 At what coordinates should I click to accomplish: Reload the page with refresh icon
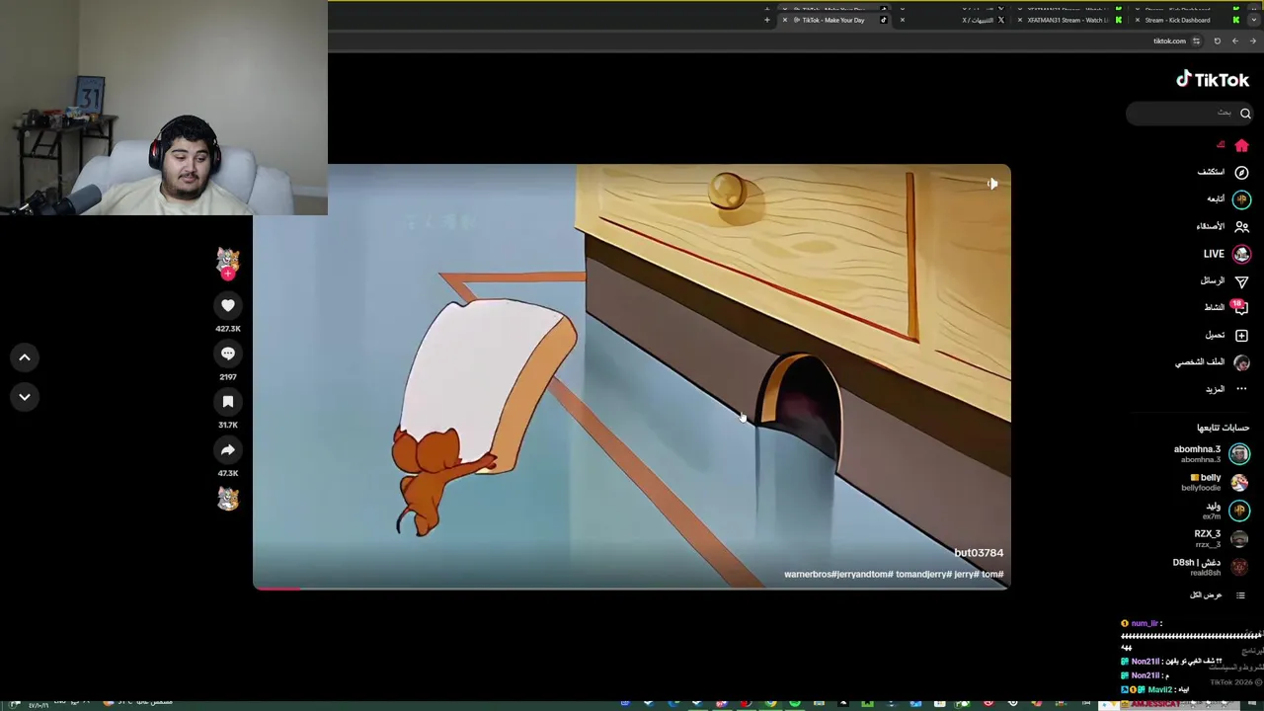[1217, 41]
